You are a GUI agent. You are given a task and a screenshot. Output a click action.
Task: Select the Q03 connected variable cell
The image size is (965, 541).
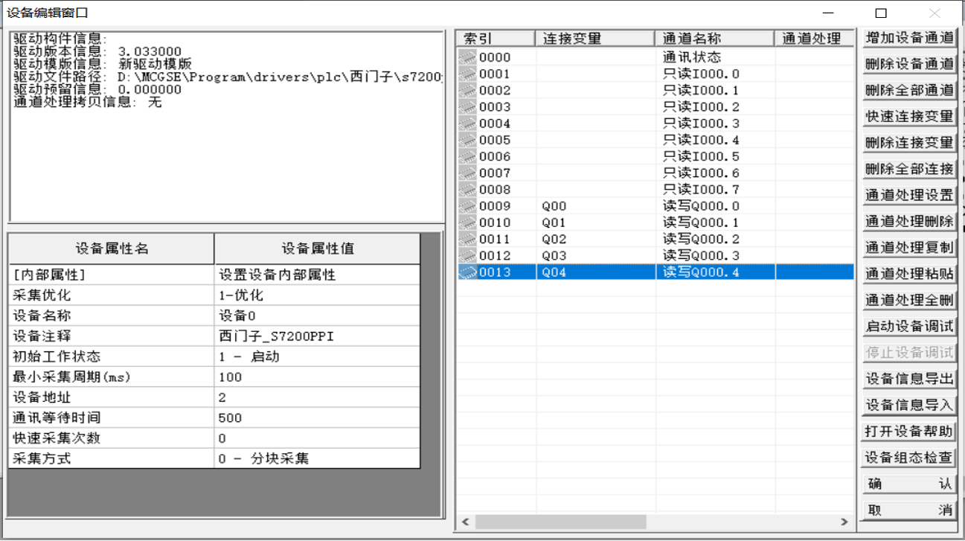(595, 255)
